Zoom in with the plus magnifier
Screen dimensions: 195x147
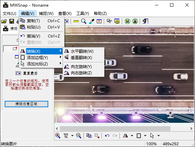click(x=58, y=136)
